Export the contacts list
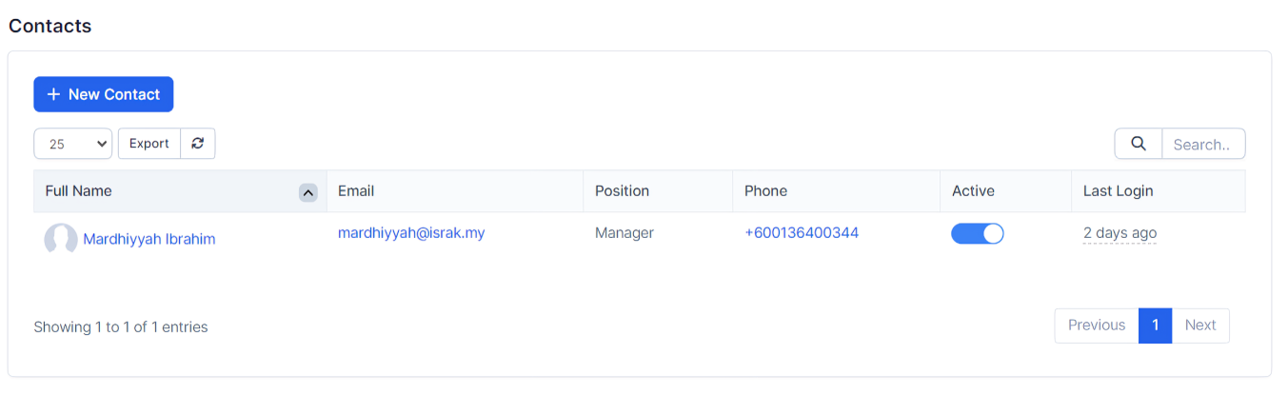1288x395 pixels. point(149,144)
